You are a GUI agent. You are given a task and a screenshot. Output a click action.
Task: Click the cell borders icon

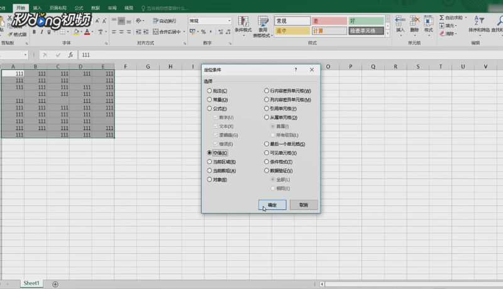[62, 31]
